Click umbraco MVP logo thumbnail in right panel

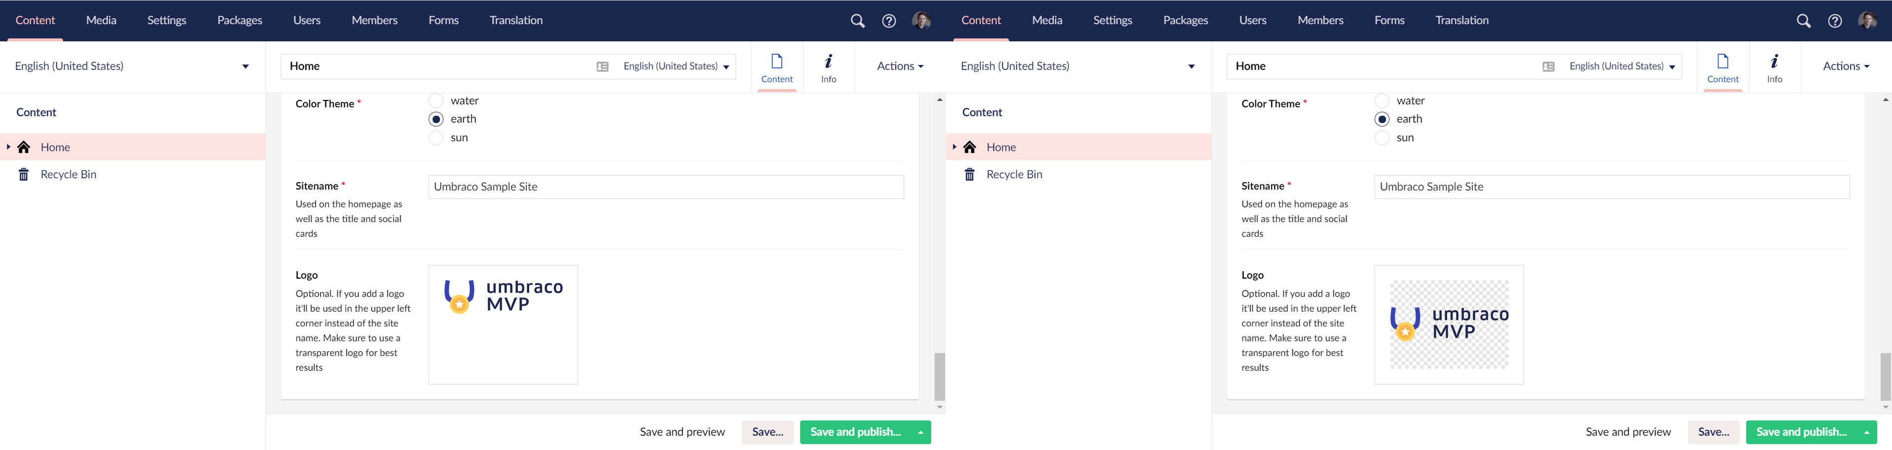1449,324
